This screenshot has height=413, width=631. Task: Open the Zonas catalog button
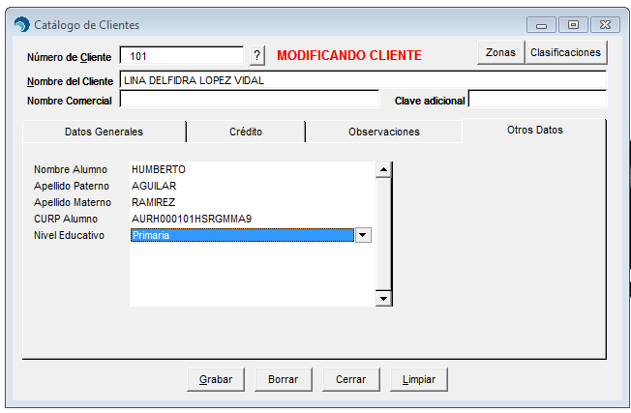coord(500,53)
